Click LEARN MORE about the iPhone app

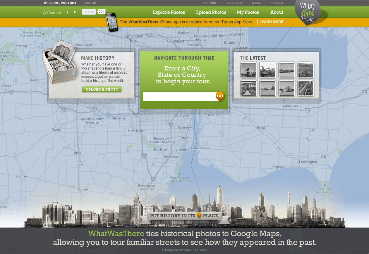[x=271, y=22]
